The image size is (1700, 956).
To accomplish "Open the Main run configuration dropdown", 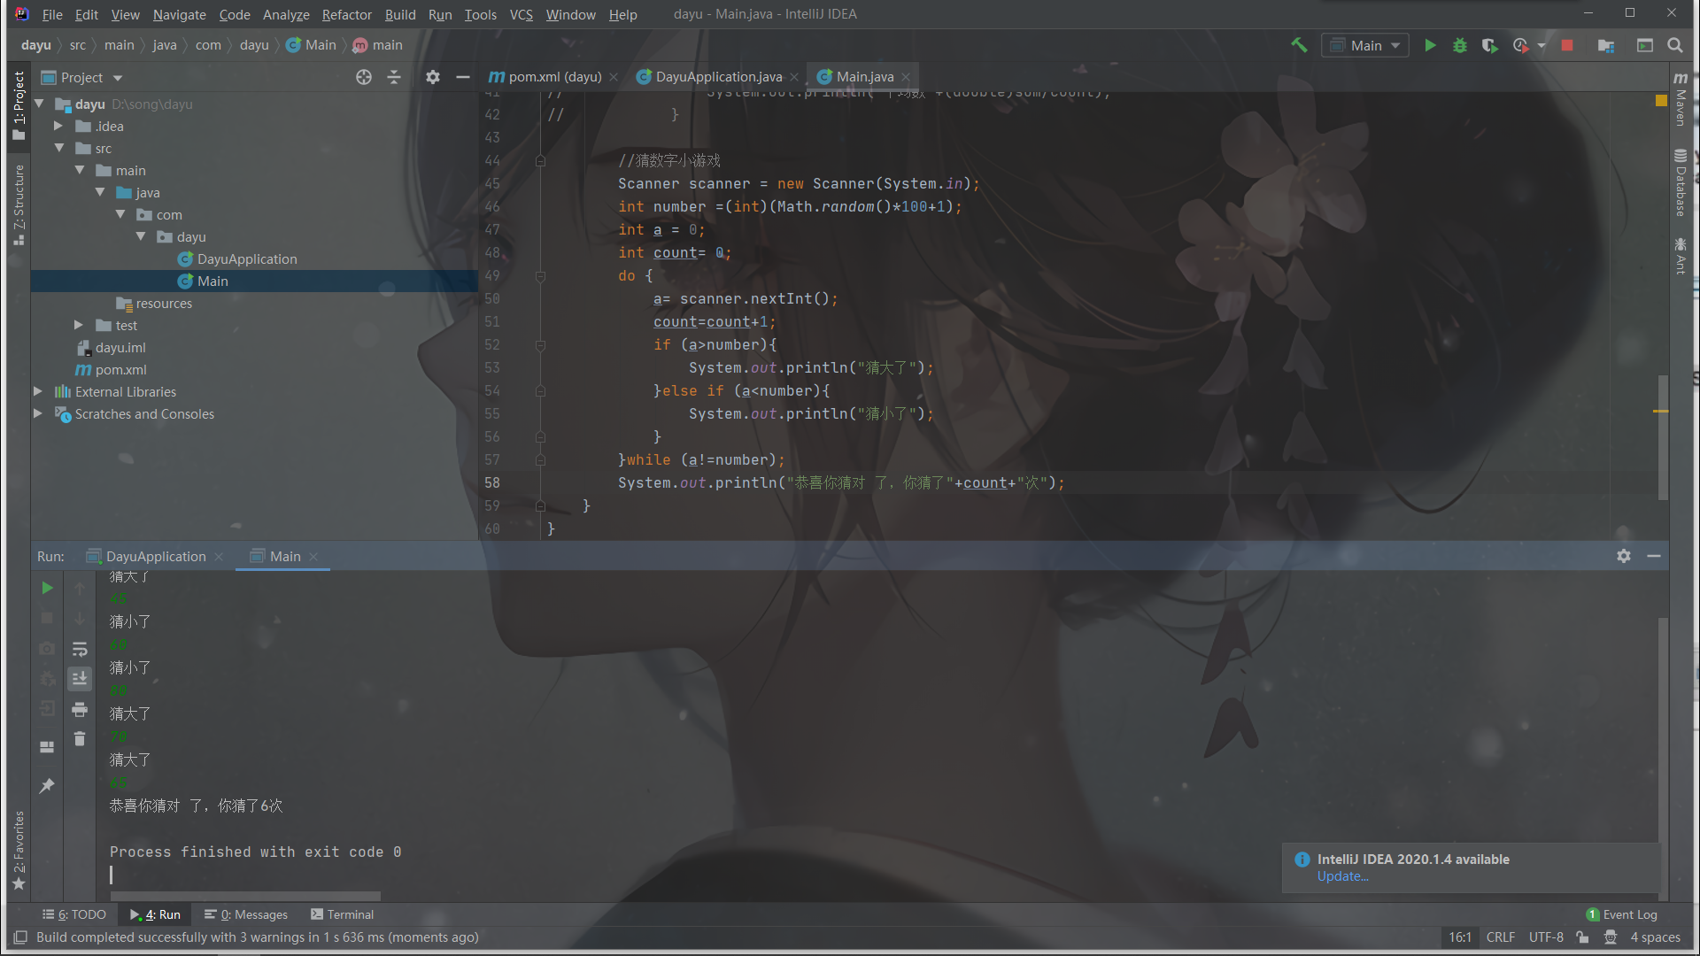I will (1365, 45).
